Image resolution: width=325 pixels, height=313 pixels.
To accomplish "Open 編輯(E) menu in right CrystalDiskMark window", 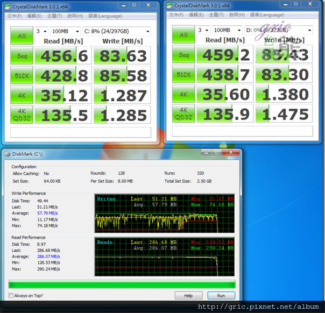I will point(196,15).
